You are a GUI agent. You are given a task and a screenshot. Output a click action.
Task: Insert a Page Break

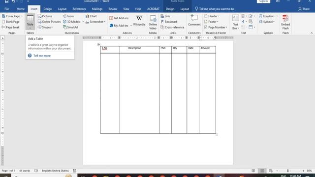pyautogui.click(x=11, y=28)
